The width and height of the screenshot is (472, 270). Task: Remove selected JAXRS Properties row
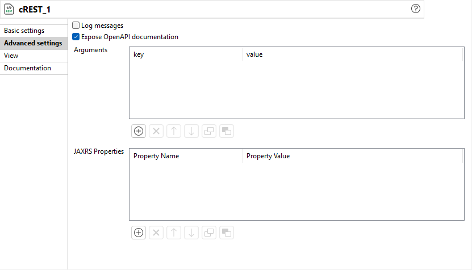tap(156, 233)
